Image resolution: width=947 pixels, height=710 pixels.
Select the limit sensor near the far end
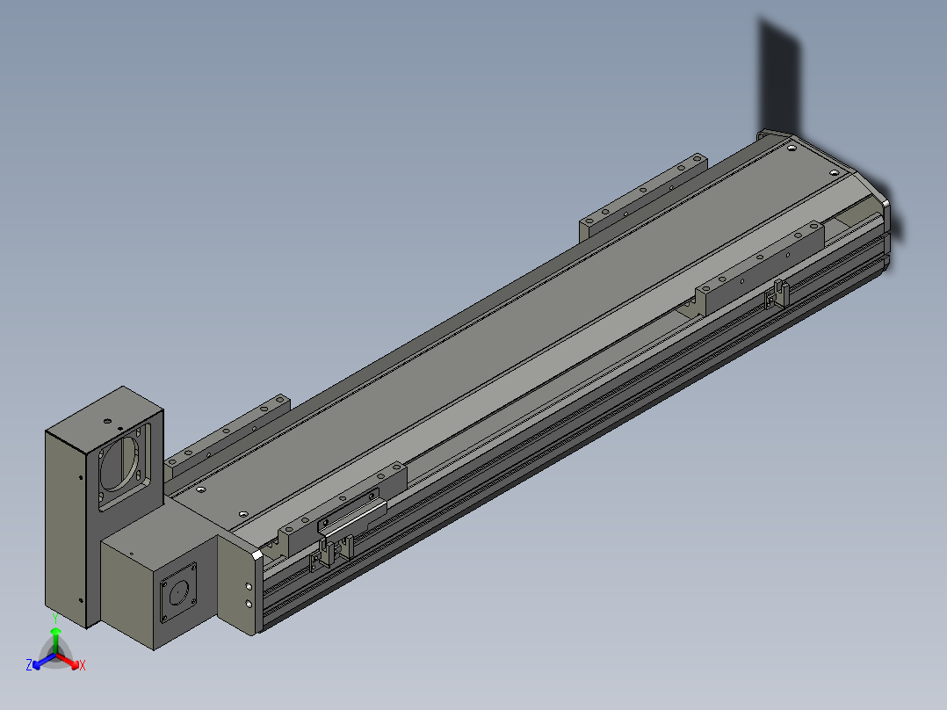coord(776,294)
